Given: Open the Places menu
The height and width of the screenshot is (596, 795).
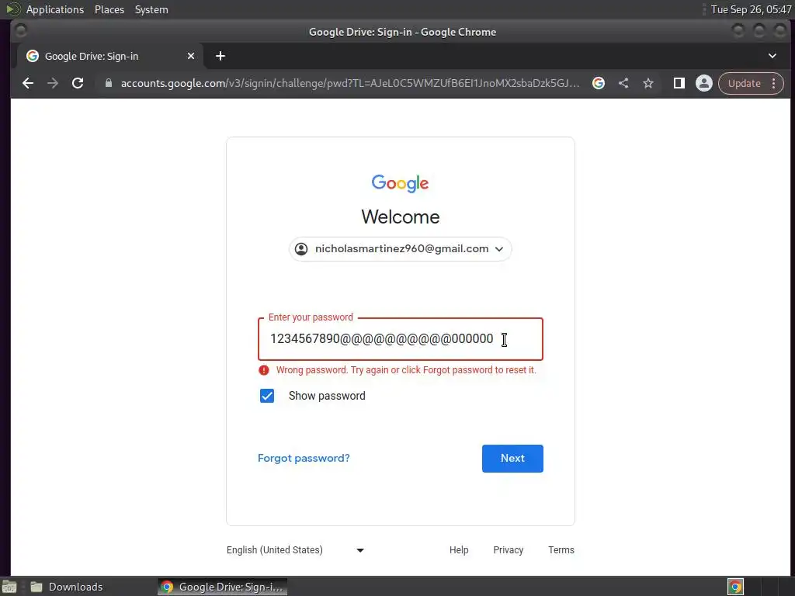Looking at the screenshot, I should pos(109,9).
